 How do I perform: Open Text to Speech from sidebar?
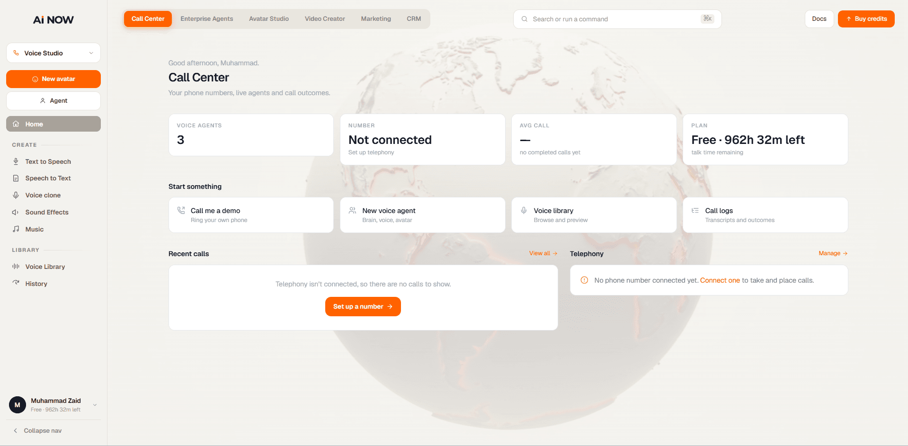53,161
